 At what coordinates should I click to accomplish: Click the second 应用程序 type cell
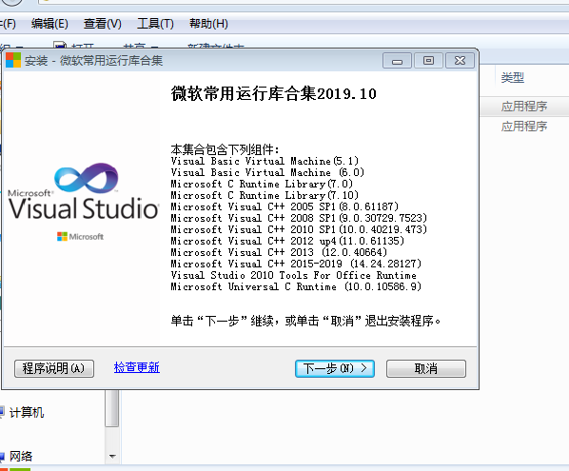pos(524,127)
